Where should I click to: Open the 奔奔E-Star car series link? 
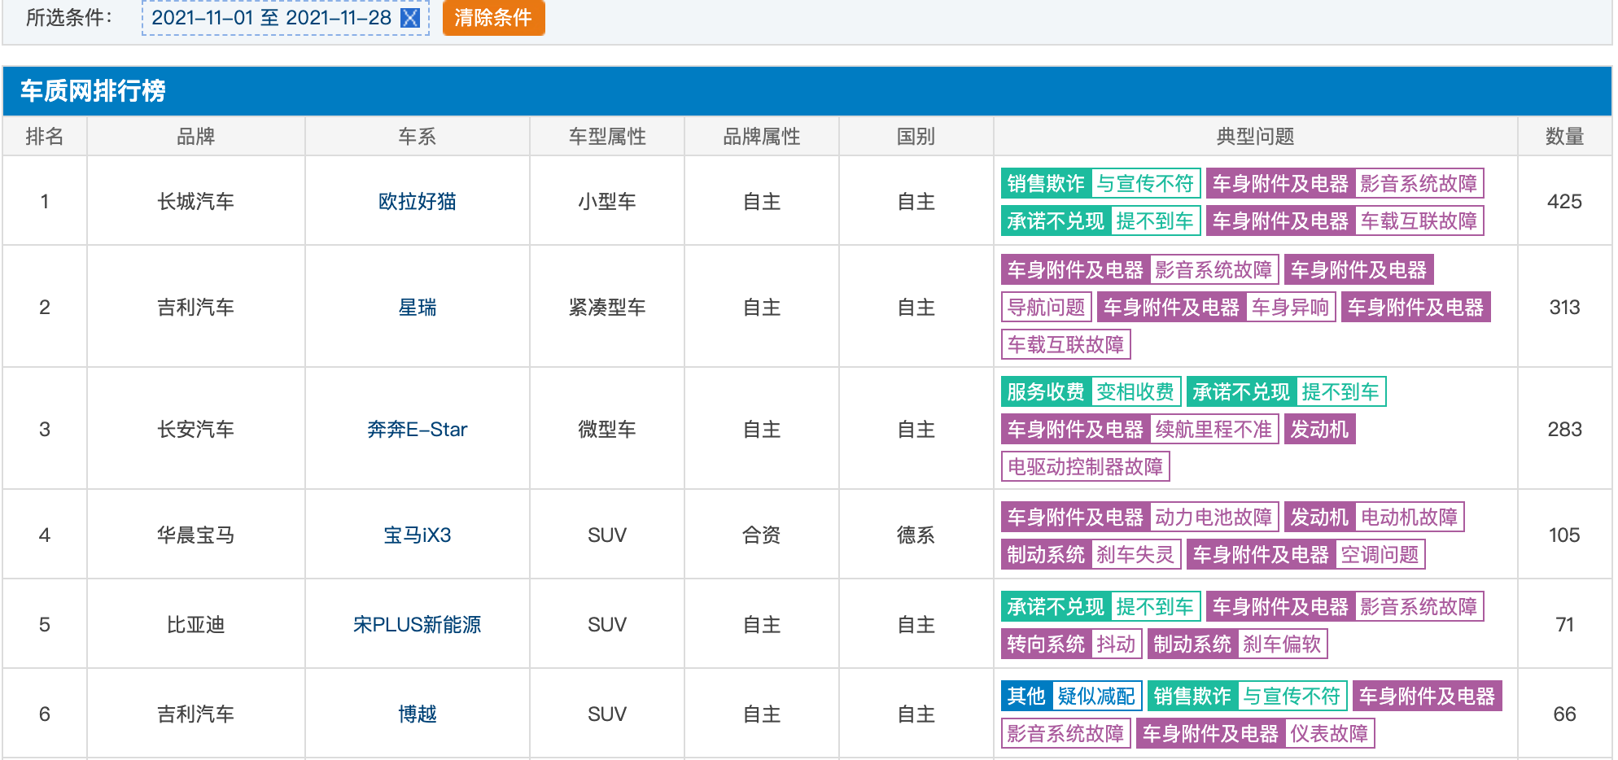(x=417, y=430)
